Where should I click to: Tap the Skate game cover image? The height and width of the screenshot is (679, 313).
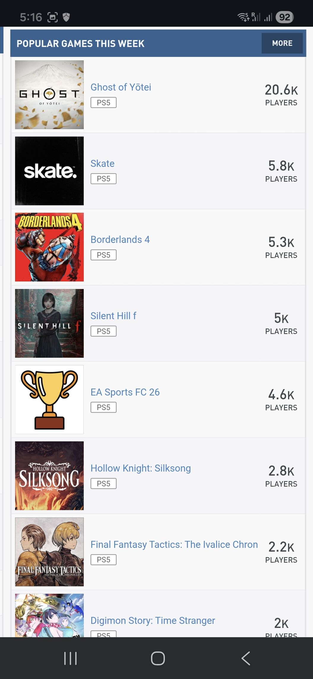point(49,171)
